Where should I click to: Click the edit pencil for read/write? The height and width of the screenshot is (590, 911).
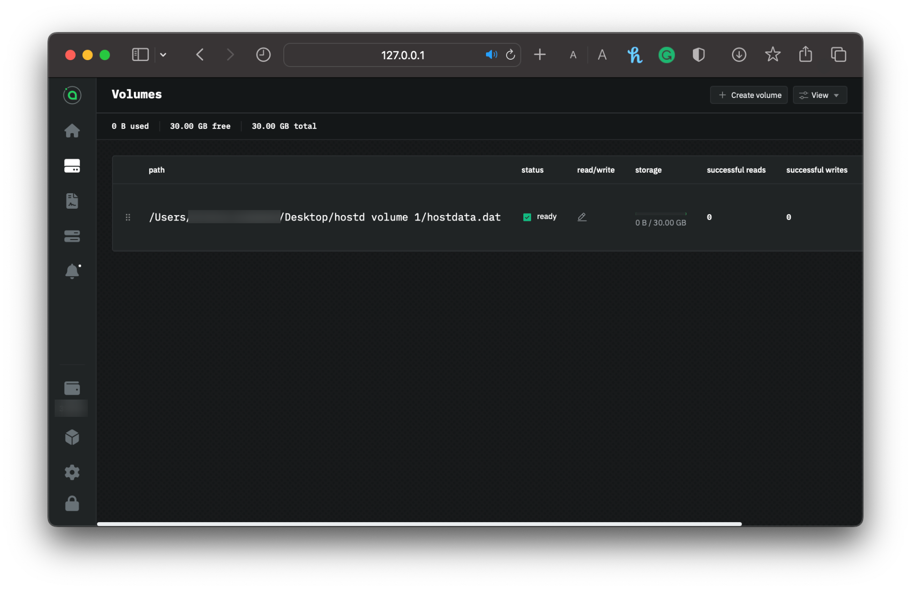pyautogui.click(x=582, y=217)
